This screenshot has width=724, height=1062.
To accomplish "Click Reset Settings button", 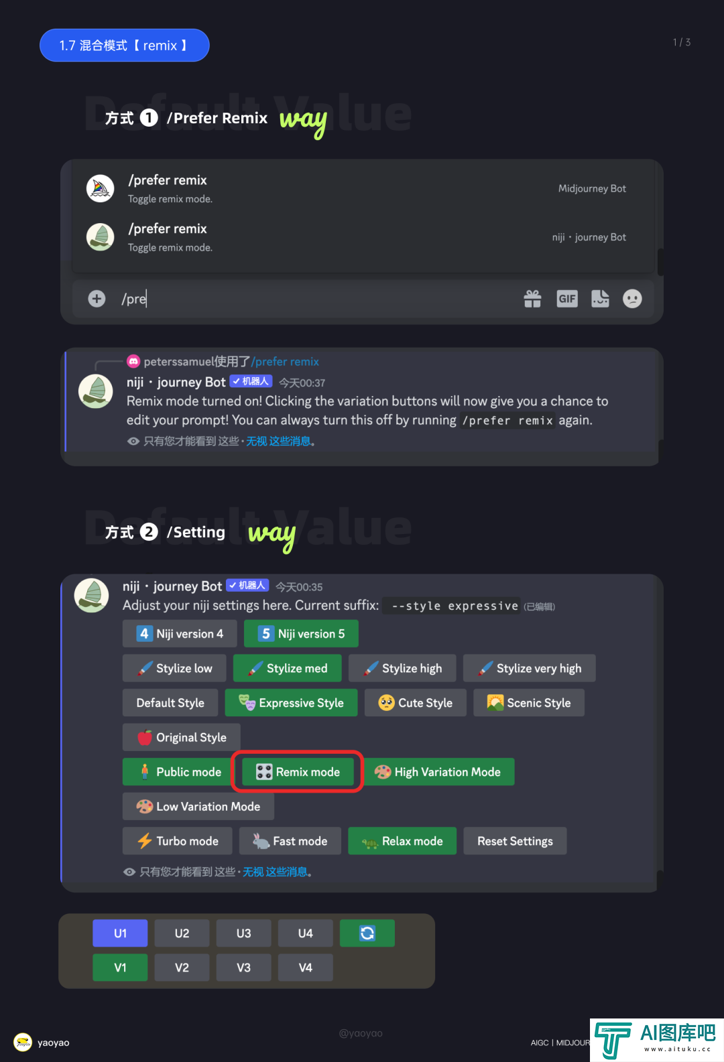I will (515, 841).
